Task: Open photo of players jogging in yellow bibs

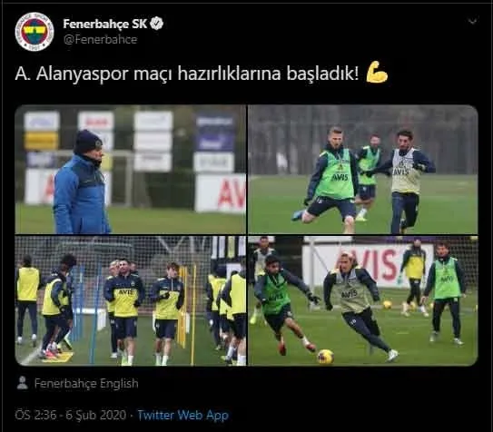Action: pos(131,300)
